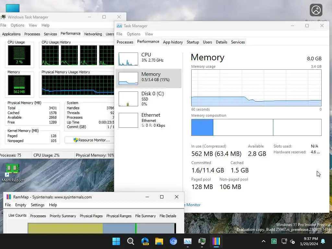Click the Windows Start button on taskbar
The image size is (332, 249).
click(x=116, y=241)
